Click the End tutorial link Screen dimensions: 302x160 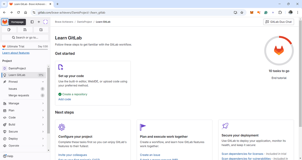pyautogui.click(x=279, y=78)
